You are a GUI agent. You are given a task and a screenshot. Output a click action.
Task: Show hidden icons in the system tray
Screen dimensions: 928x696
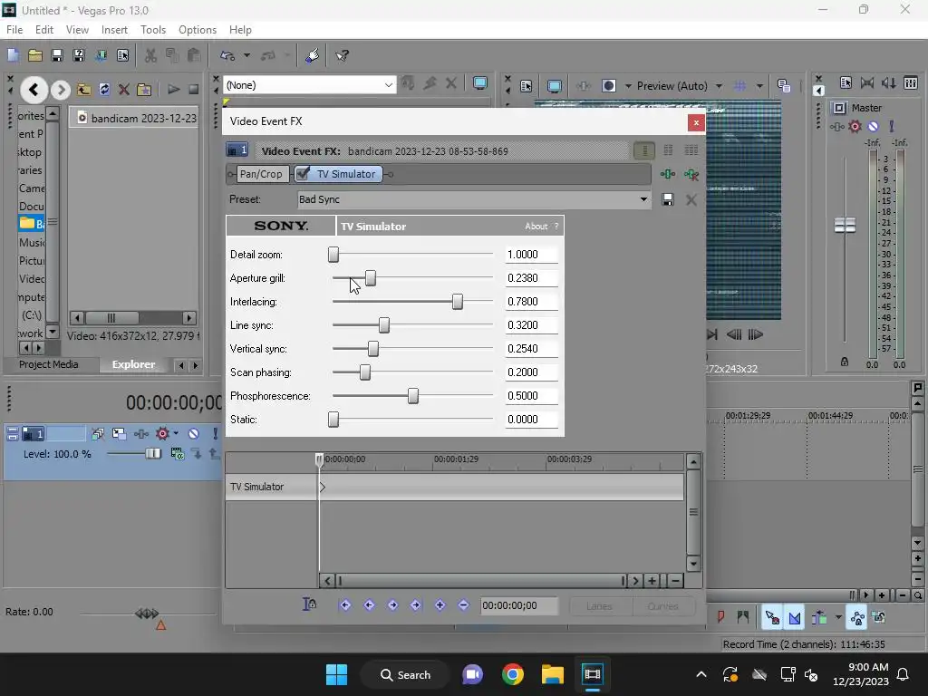701,674
